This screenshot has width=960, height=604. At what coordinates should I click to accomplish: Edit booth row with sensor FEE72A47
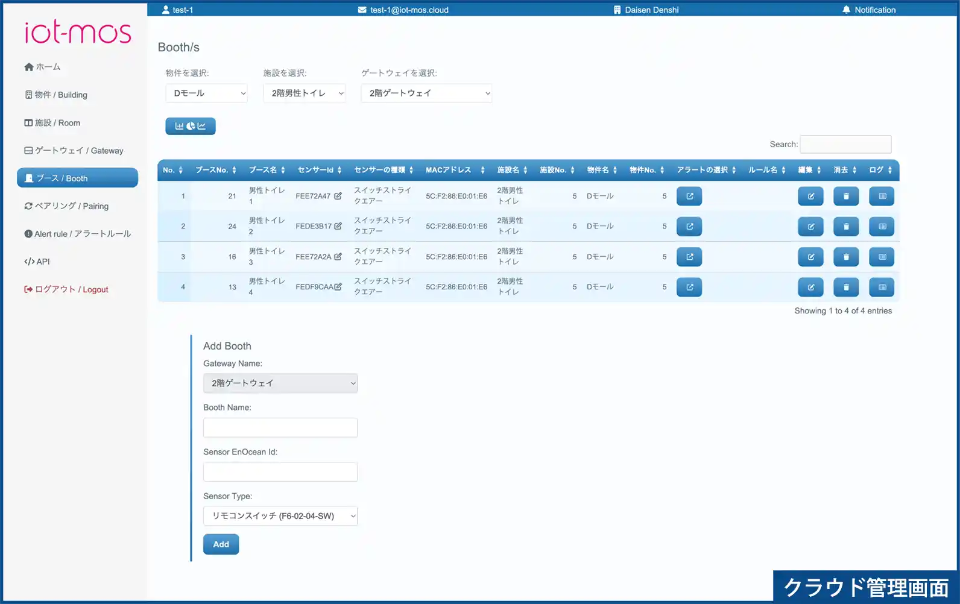(810, 196)
